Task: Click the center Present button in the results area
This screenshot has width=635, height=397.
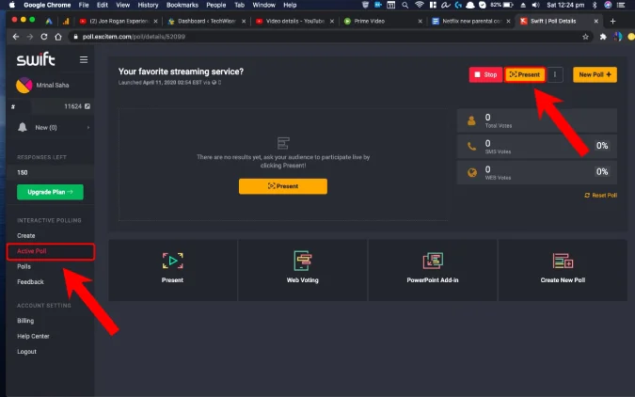Action: click(x=283, y=186)
